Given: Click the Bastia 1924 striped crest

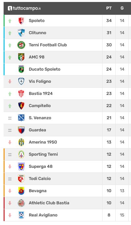Looking at the screenshot, I should pos(21,94).
